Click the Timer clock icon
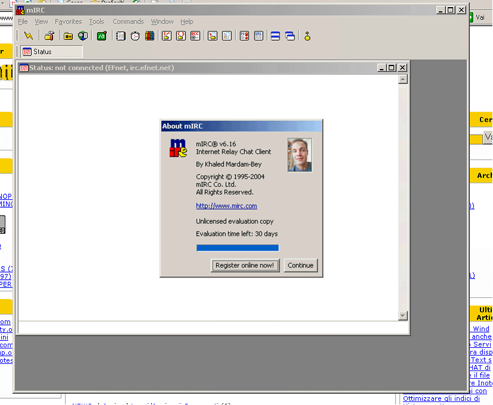This screenshot has height=405, width=493. (135, 36)
